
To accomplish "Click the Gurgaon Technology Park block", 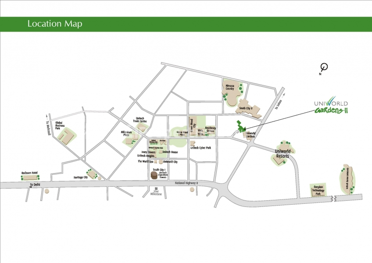I will 318,190.
